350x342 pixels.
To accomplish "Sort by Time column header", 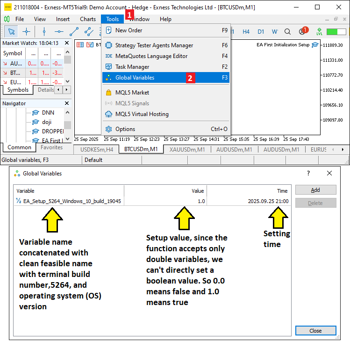I will coord(249,191).
